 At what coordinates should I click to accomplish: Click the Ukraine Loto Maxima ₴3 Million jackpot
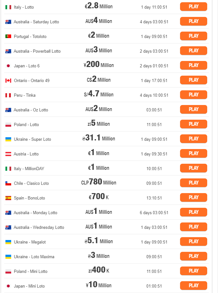point(99,255)
